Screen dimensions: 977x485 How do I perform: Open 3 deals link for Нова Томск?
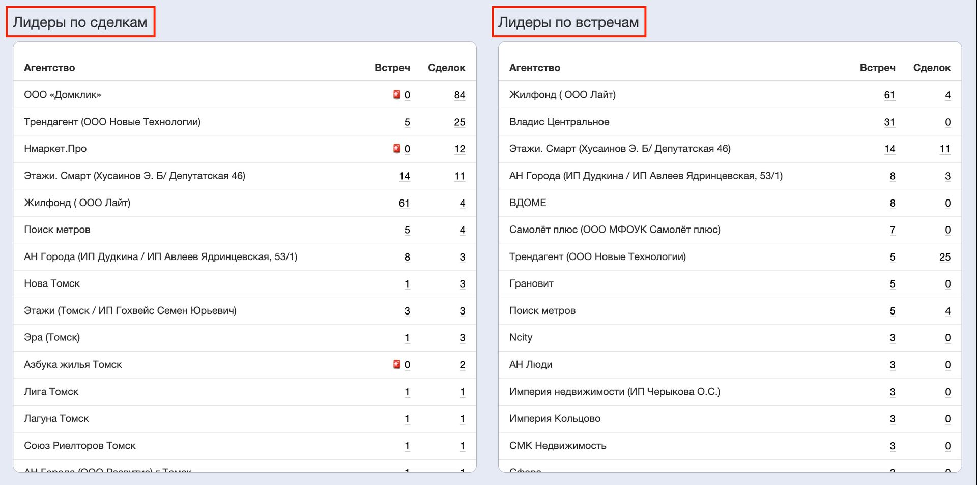coord(462,284)
